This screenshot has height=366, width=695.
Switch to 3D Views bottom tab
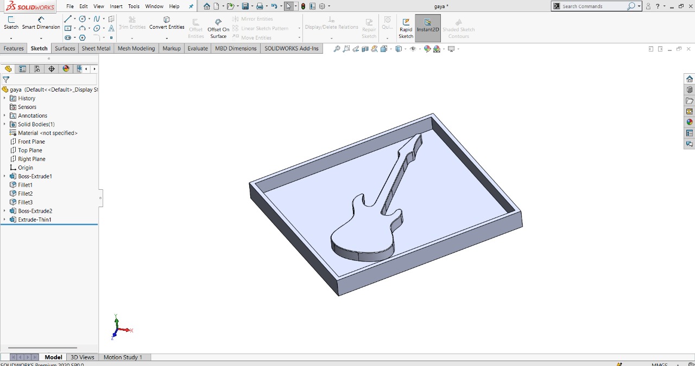tap(83, 357)
